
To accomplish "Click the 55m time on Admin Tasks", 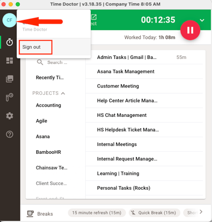I will (181, 57).
